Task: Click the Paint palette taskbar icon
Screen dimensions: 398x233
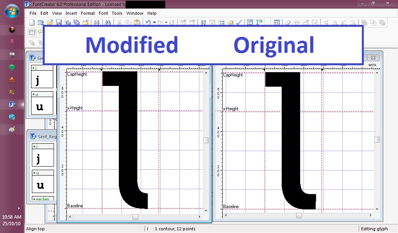Action: tap(12, 129)
